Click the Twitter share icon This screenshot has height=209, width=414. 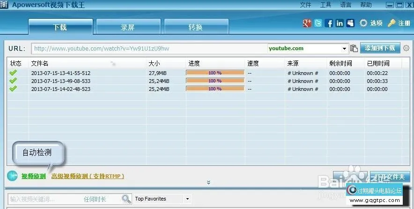318,23
